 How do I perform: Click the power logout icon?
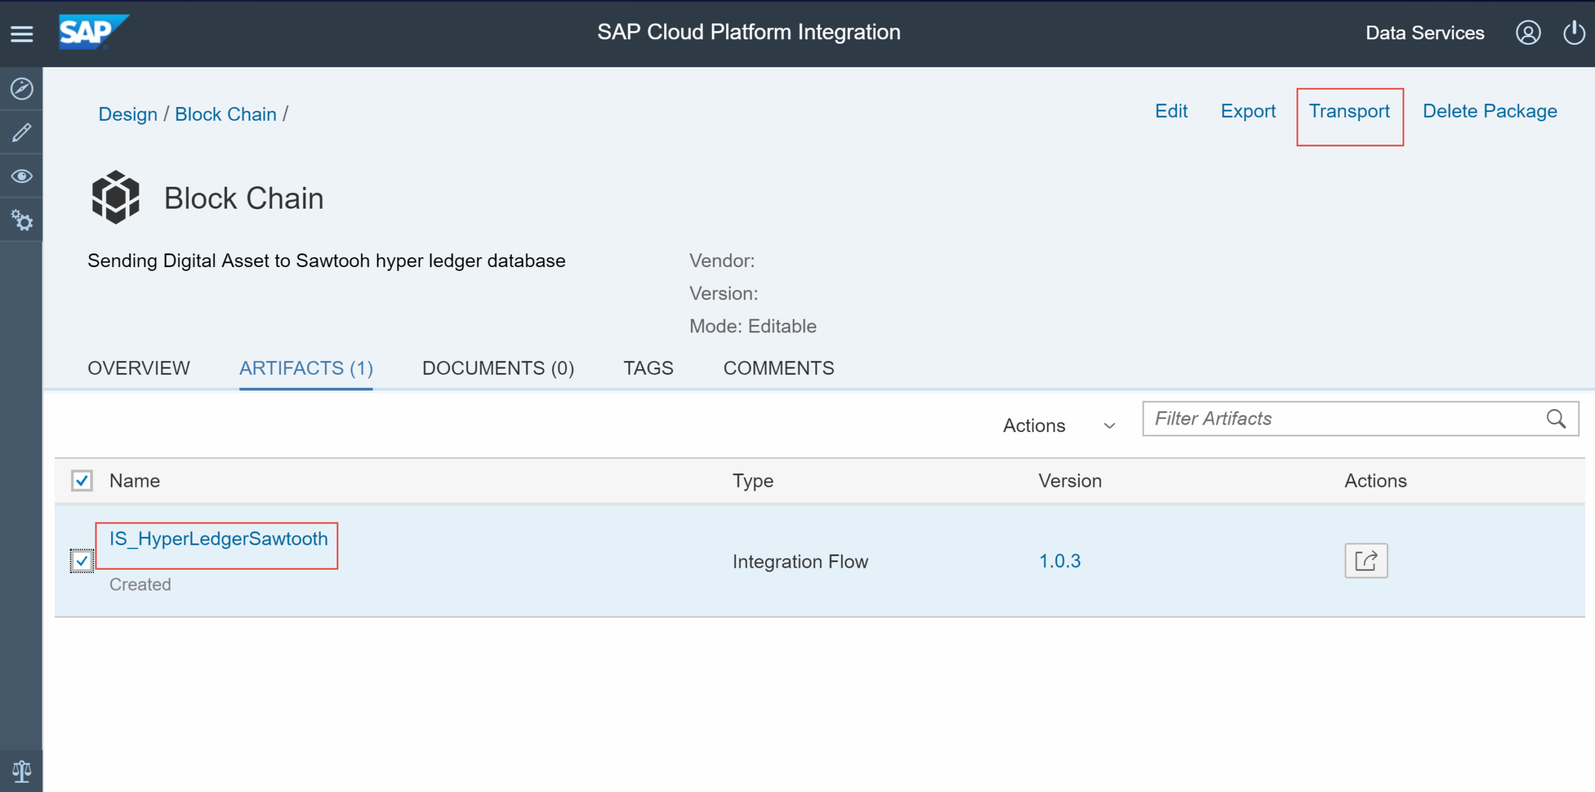click(x=1574, y=32)
